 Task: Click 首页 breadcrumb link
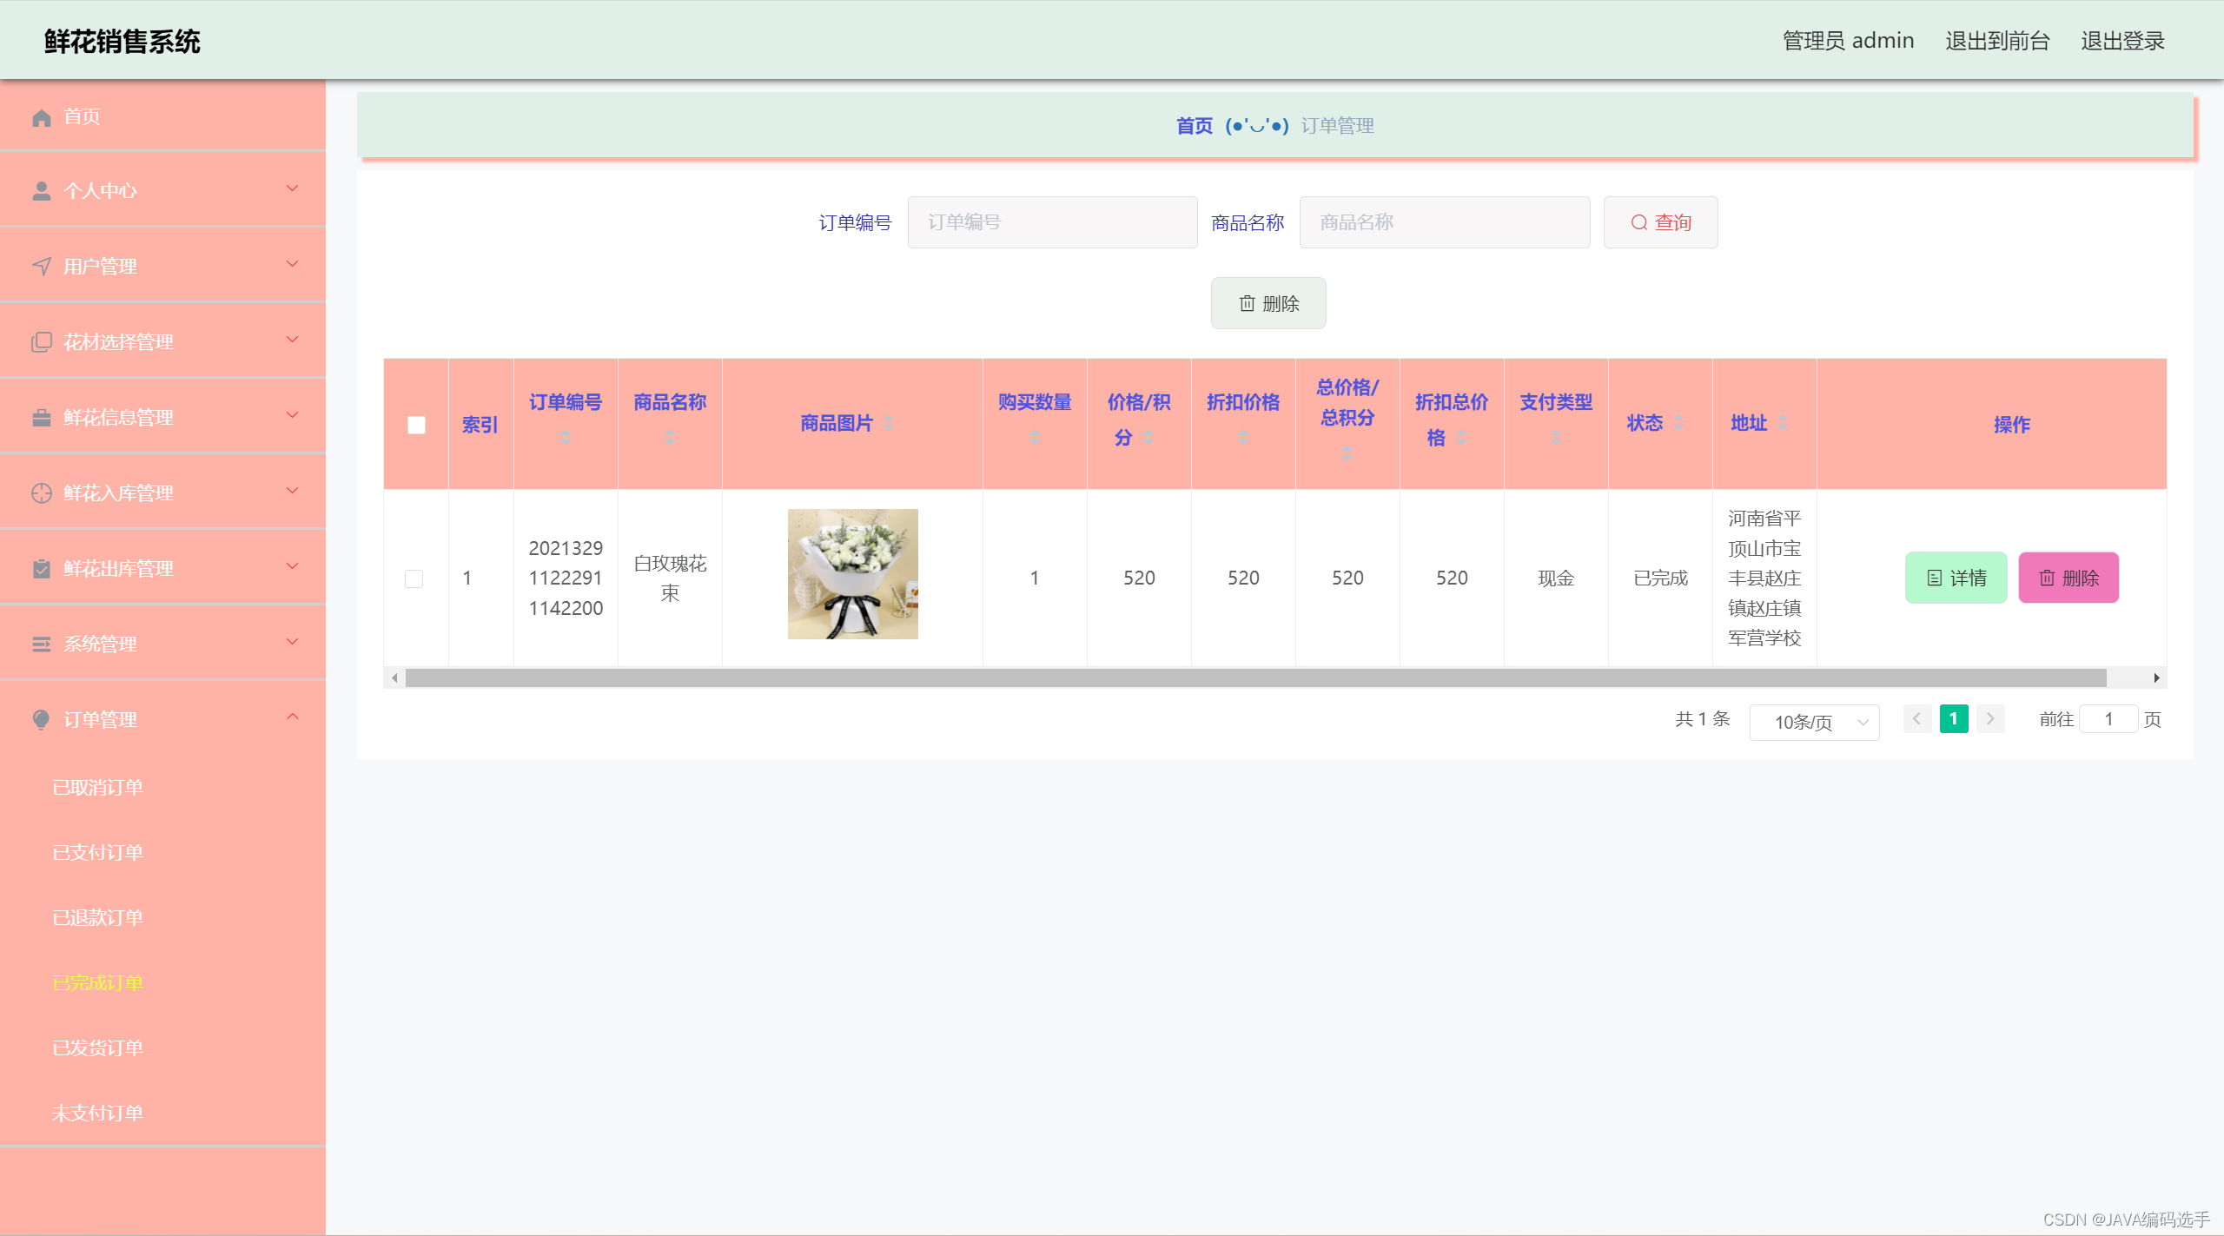click(x=1195, y=126)
